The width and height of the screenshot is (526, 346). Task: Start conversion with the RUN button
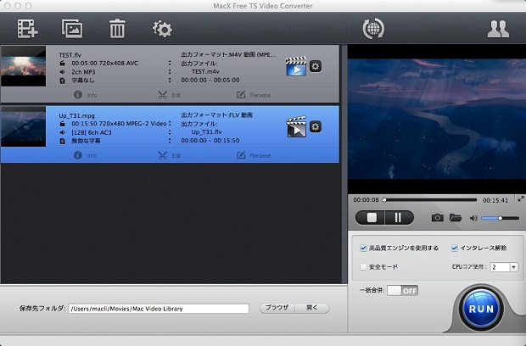pos(481,309)
